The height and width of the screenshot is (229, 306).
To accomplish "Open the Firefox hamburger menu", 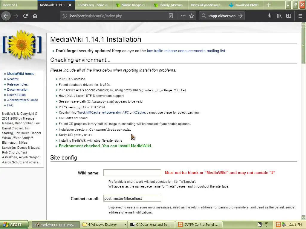I will pyautogui.click(x=300, y=16).
